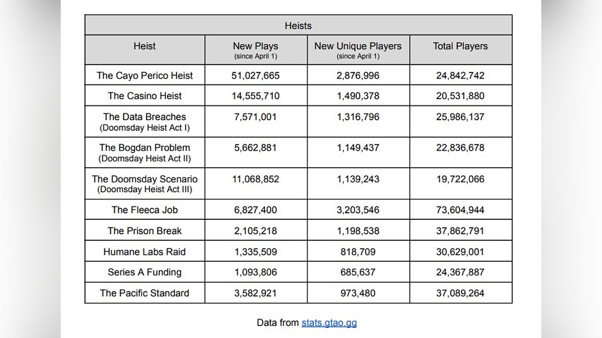Click the Total Players column header
The height and width of the screenshot is (338, 602).
[x=460, y=46]
